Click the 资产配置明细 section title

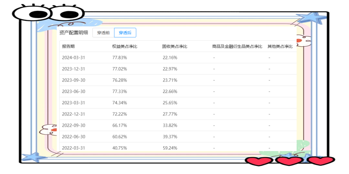(x=74, y=32)
